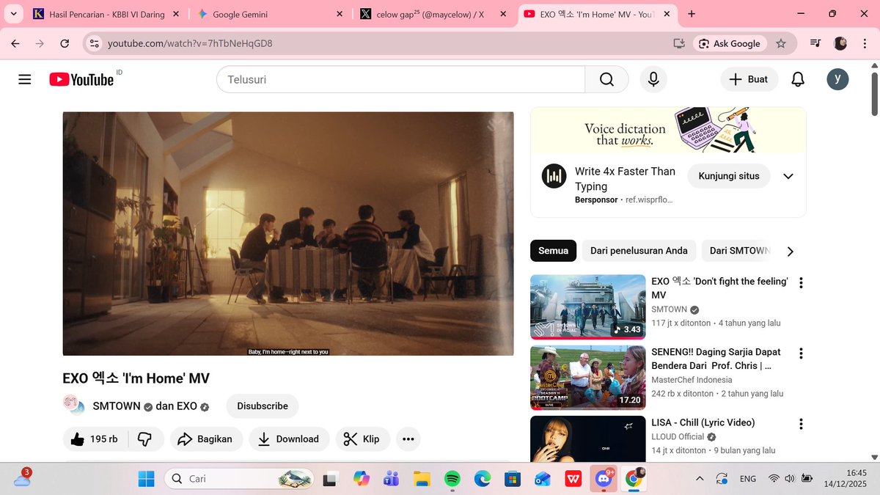Viewport: 880px width, 495px height.
Task: Open the notifications bell
Action: (798, 79)
